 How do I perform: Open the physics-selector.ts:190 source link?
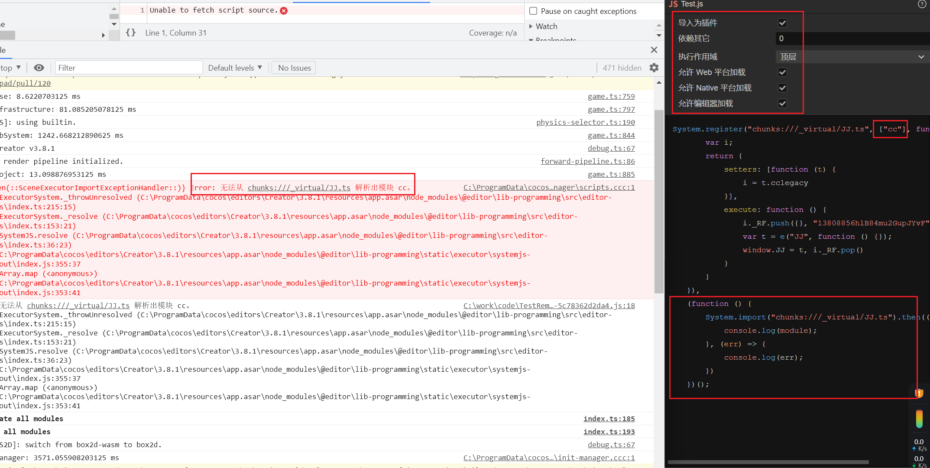(x=585, y=122)
